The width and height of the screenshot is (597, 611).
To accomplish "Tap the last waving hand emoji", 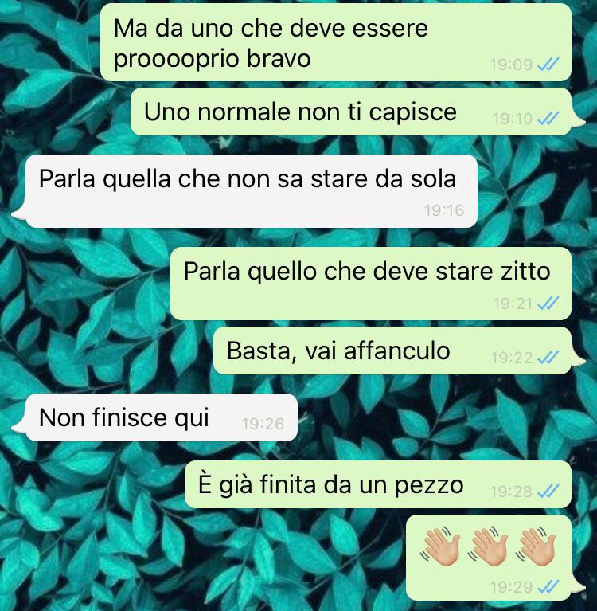I will click(536, 546).
